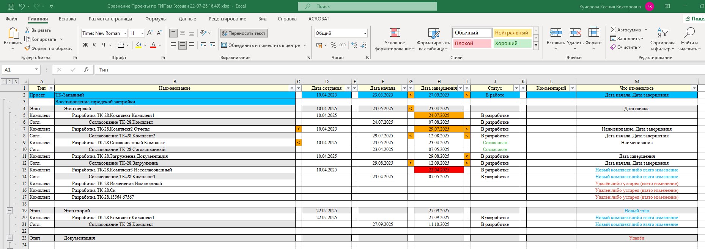Screen dimensions: 705x249
Task: Align text to top icon
Action: (173, 33)
